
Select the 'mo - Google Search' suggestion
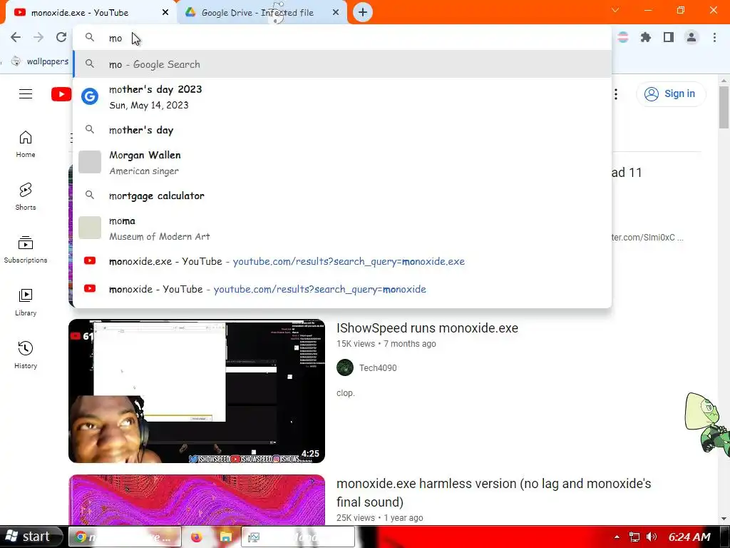pos(342,64)
